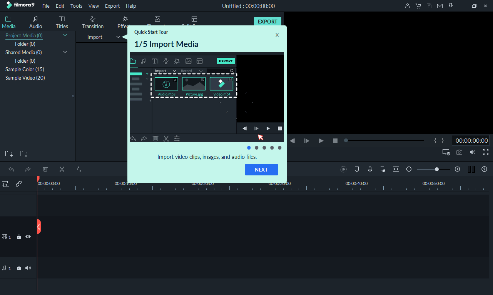Add a marker using the flag icon
The height and width of the screenshot is (295, 493).
coord(357,169)
